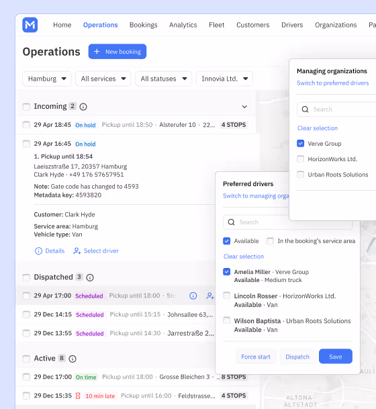The image size is (376, 409).
Task: Select the 29 Apr 18:45 booking checkbox
Action: [26, 125]
